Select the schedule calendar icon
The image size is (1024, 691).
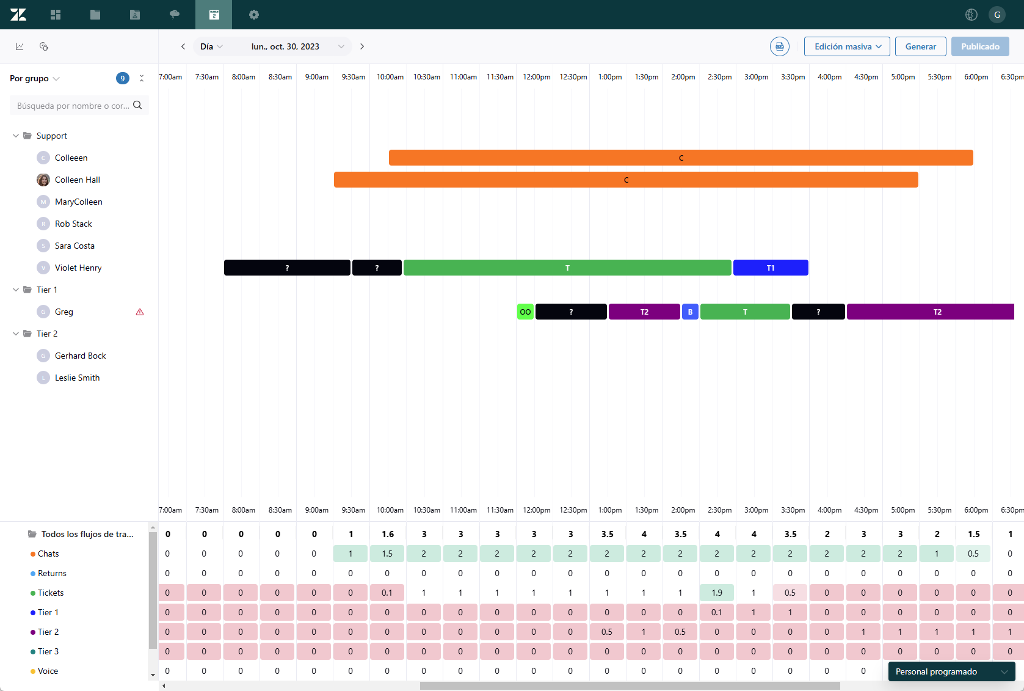point(214,15)
